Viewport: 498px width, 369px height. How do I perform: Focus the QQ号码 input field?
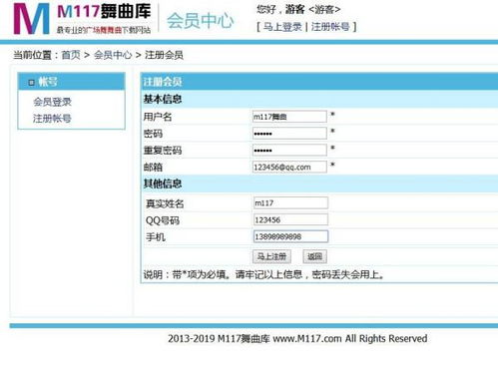click(290, 219)
